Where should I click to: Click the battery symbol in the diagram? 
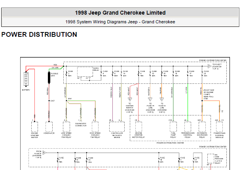26,79
